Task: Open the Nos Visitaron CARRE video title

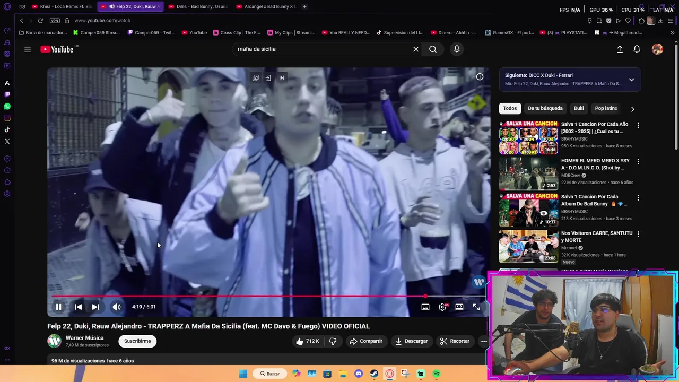Action: click(x=597, y=237)
